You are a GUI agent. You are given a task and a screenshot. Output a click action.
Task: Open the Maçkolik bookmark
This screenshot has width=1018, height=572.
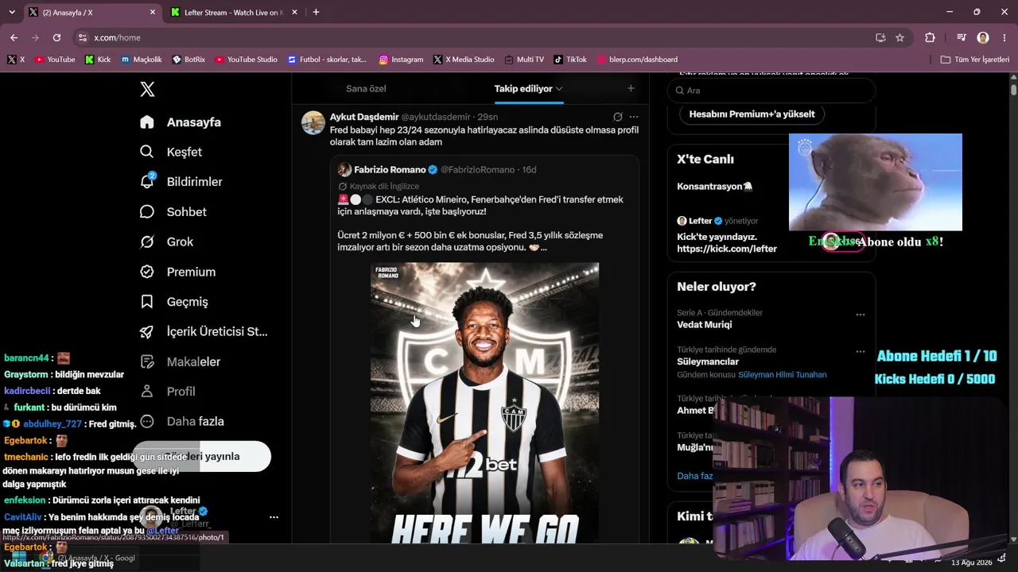click(142, 60)
